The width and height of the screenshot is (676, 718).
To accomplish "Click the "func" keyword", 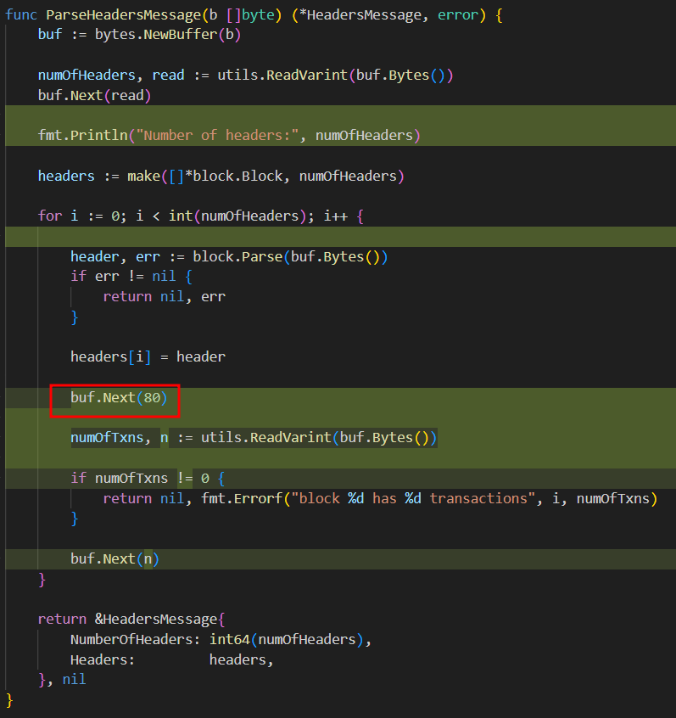I will click(21, 15).
